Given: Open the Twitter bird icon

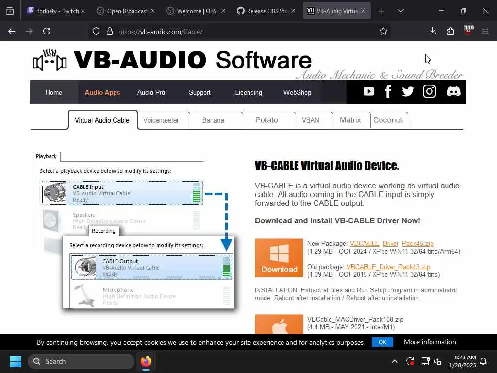Looking at the screenshot, I should [408, 92].
